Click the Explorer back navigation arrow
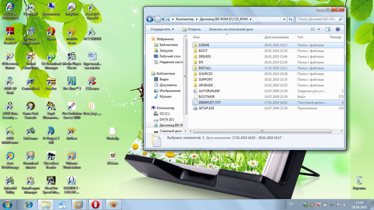Screen dimensions: 374x210 point(150,19)
